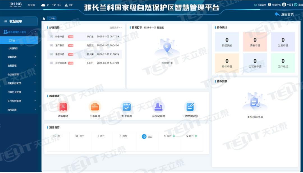Open the 会议室申请 icon

[x=159, y=107]
